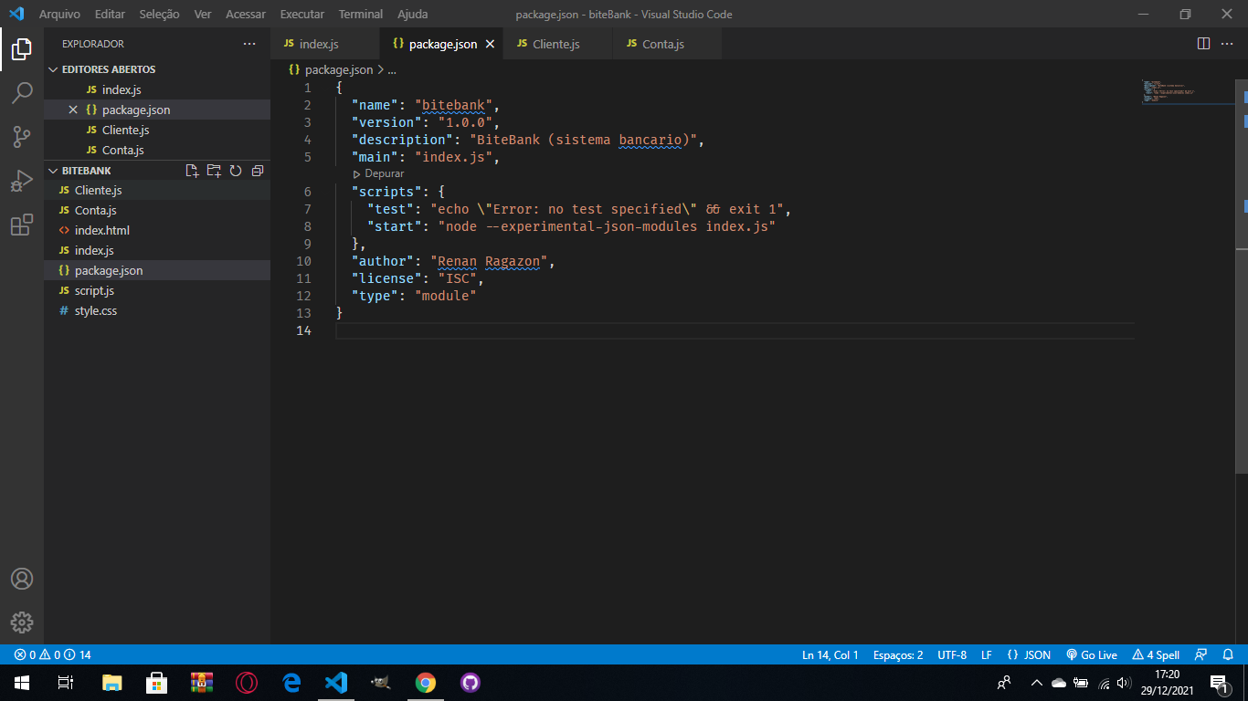Open Seleção menu

[159, 15]
